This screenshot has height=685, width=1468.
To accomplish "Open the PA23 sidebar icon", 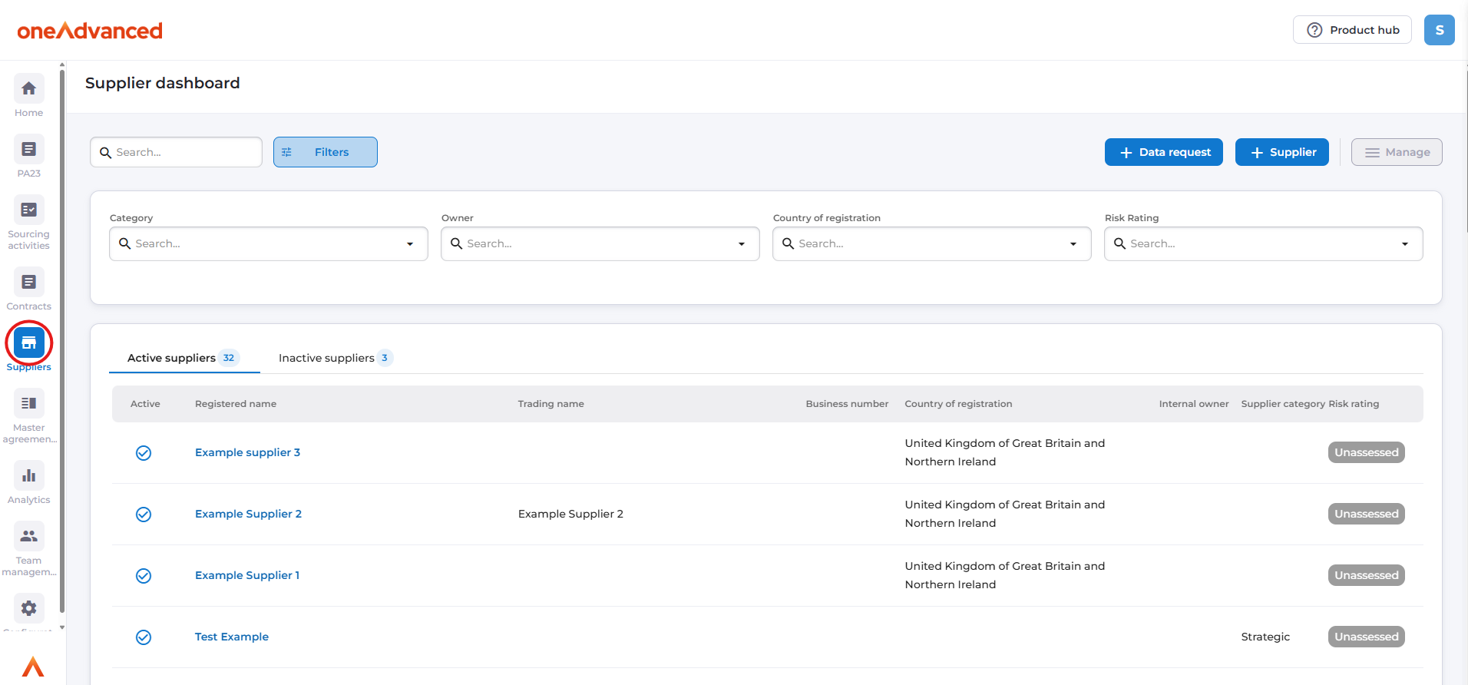I will coord(28,150).
